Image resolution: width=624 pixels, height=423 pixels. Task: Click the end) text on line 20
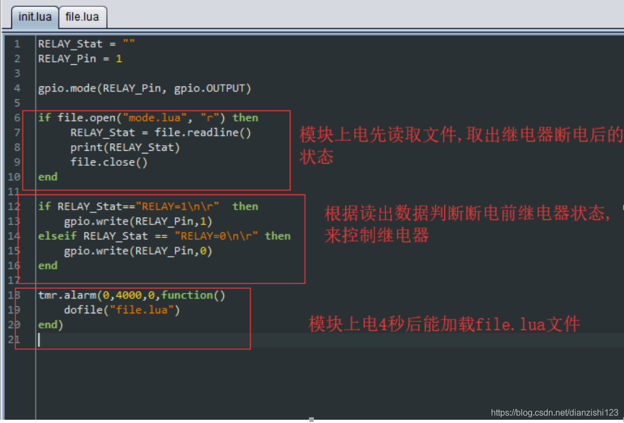click(50, 325)
